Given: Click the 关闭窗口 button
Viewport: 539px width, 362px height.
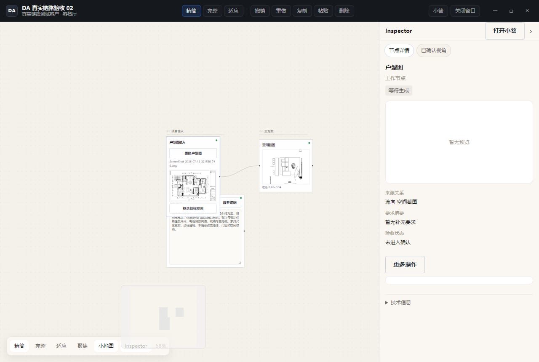Looking at the screenshot, I should pyautogui.click(x=465, y=11).
